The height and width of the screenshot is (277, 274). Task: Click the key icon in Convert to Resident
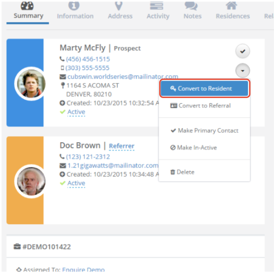173,88
